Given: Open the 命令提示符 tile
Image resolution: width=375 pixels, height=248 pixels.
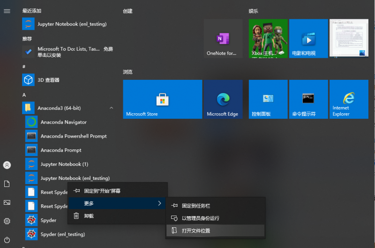Looking at the screenshot, I should tap(308, 99).
